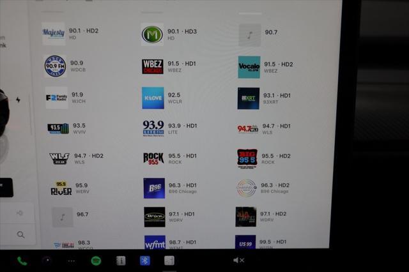The height and width of the screenshot is (272, 409).
Task: Pick the 96.7 music note placeholder
Action: click(63, 217)
